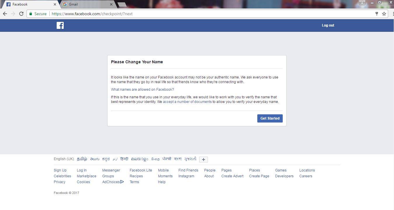The width and height of the screenshot is (394, 210).
Task: Open 'accept a number of documents' link
Action: point(187,102)
